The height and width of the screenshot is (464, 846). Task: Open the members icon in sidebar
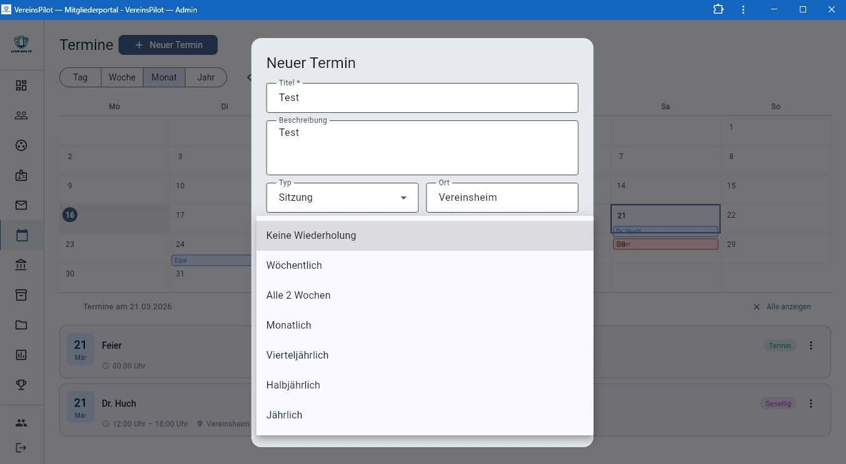[21, 115]
